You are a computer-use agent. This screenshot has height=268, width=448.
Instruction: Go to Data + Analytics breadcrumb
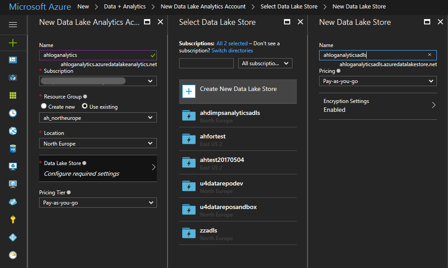pyautogui.click(x=124, y=7)
